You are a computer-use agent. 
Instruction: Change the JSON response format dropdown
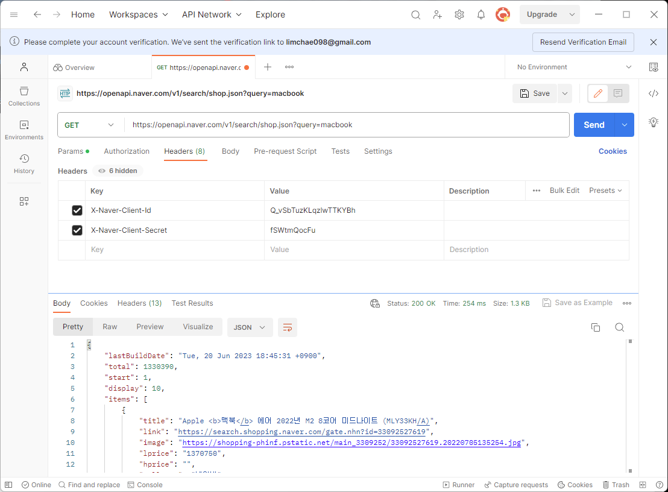pos(250,327)
